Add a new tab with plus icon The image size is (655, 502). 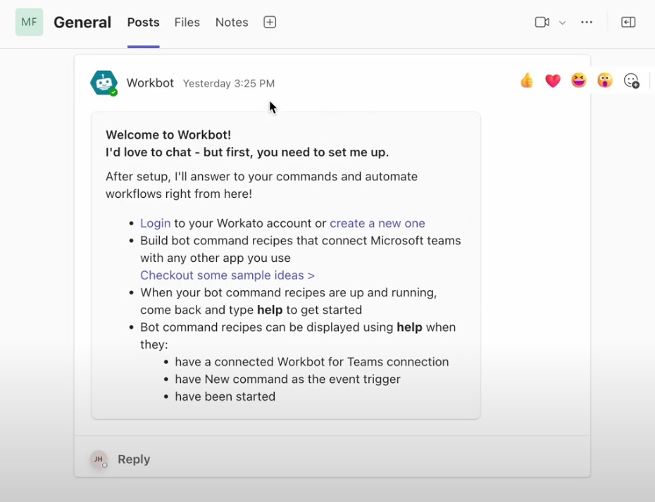click(x=270, y=23)
